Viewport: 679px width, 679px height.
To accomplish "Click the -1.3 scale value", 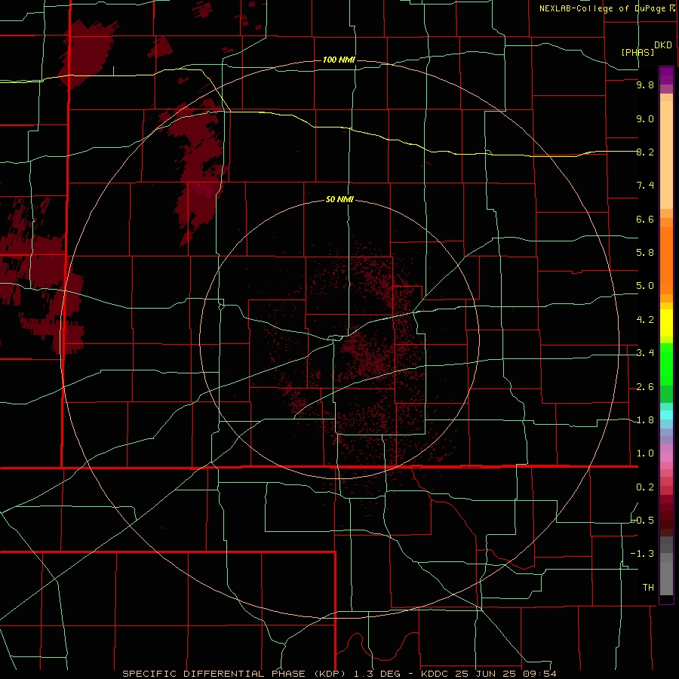I will coord(643,554).
